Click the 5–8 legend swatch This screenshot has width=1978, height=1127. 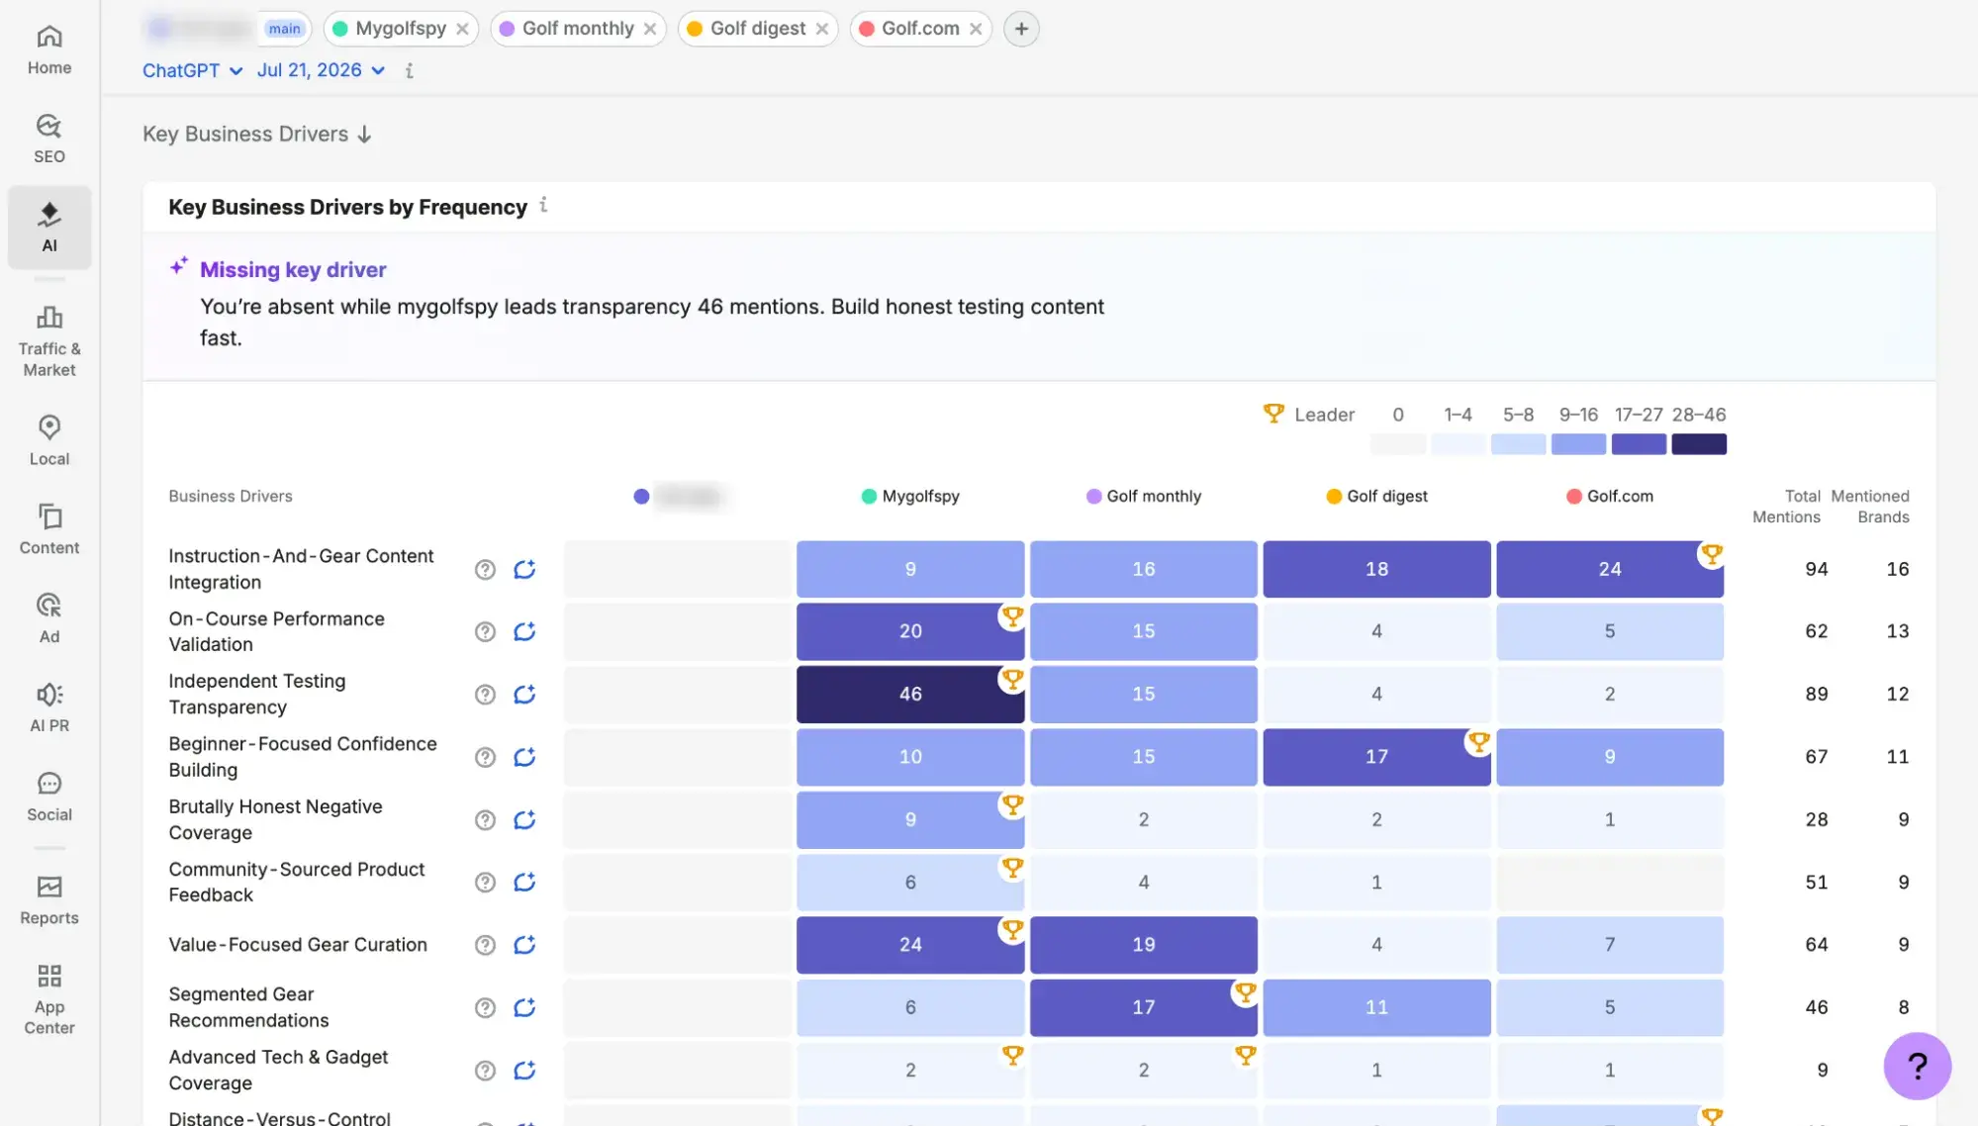point(1518,444)
